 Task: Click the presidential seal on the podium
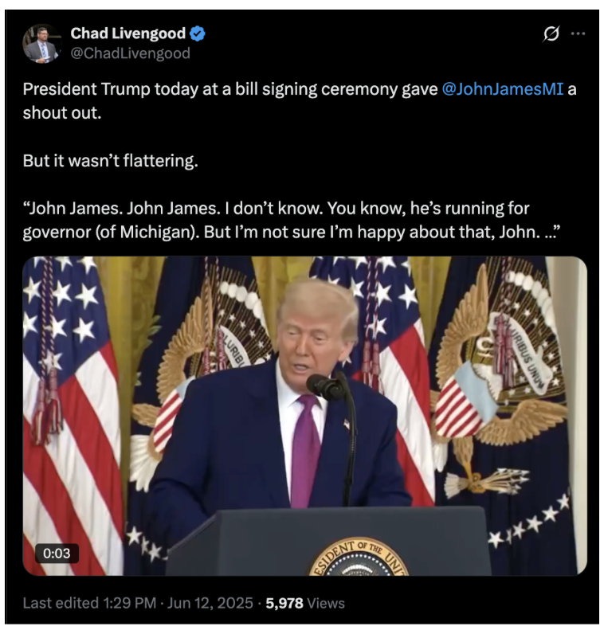pos(359,558)
